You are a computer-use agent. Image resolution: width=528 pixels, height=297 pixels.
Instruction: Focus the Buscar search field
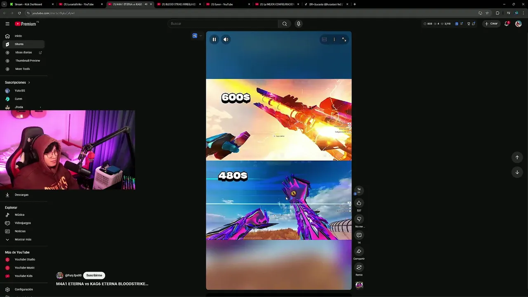tap(223, 24)
